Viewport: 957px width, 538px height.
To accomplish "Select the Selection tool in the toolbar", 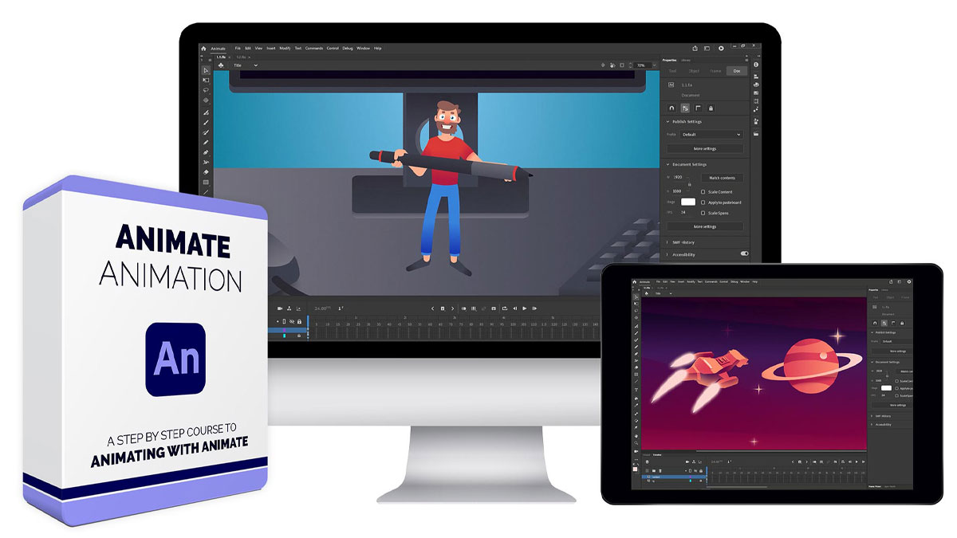I will 207,72.
